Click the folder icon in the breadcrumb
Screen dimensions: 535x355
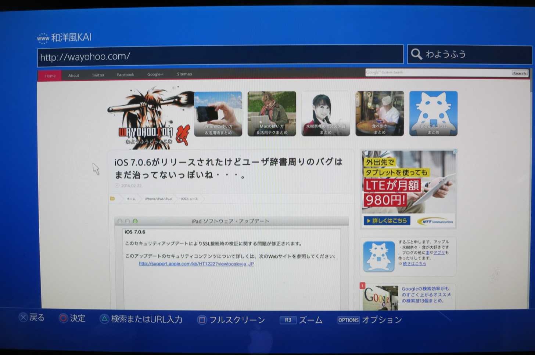point(112,199)
